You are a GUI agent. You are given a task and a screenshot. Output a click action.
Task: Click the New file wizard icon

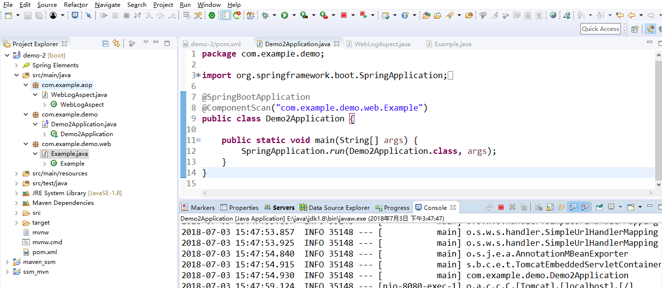pos(8,15)
